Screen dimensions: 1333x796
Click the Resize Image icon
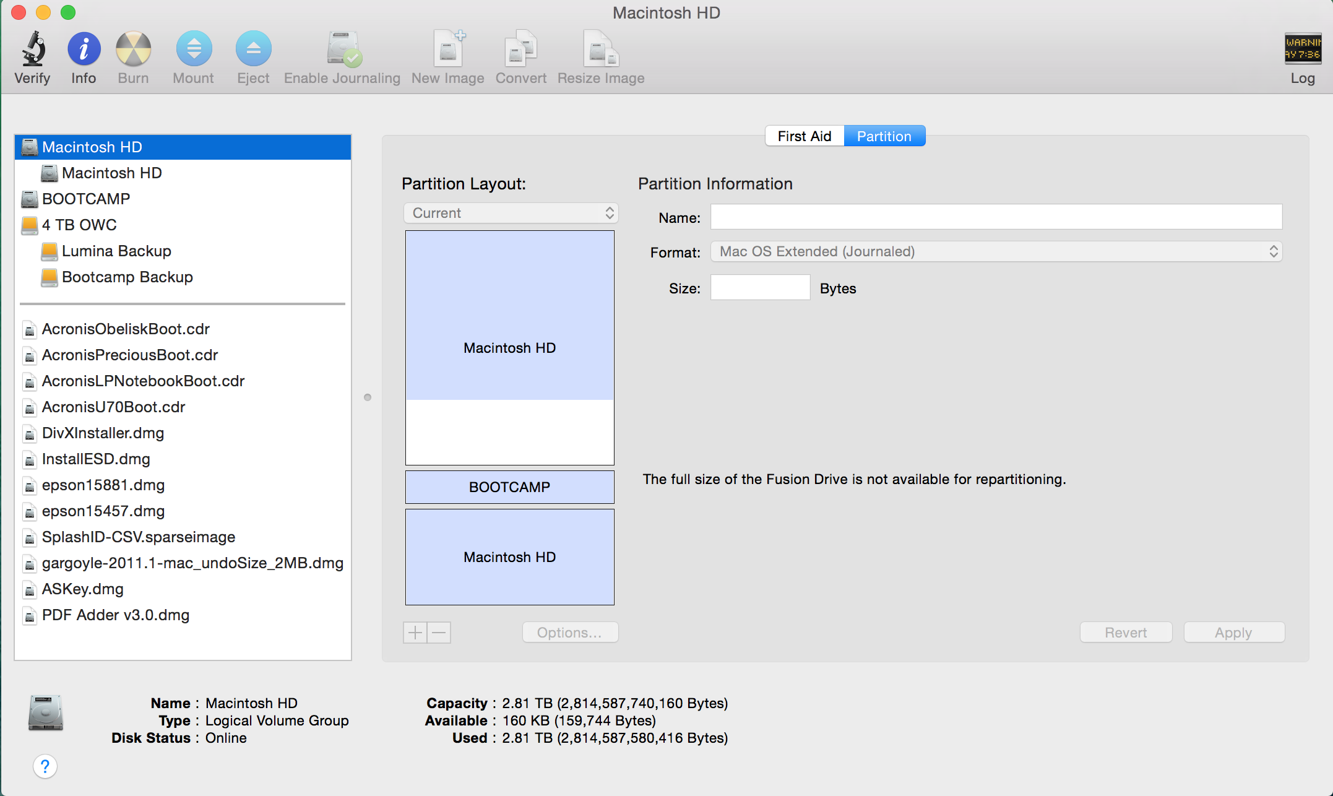tap(600, 50)
